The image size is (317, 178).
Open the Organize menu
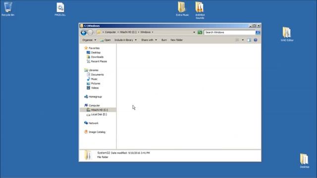pyautogui.click(x=89, y=40)
